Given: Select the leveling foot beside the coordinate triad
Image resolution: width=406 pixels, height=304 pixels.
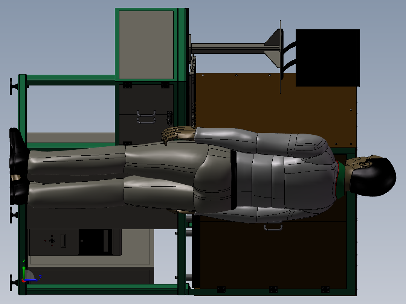Looking at the screenshot, I should 14,283.
